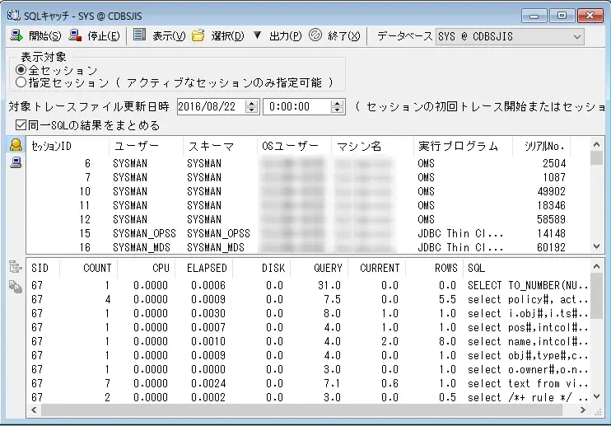Open the データベース dropdown list
The image size is (611, 426).
click(576, 36)
